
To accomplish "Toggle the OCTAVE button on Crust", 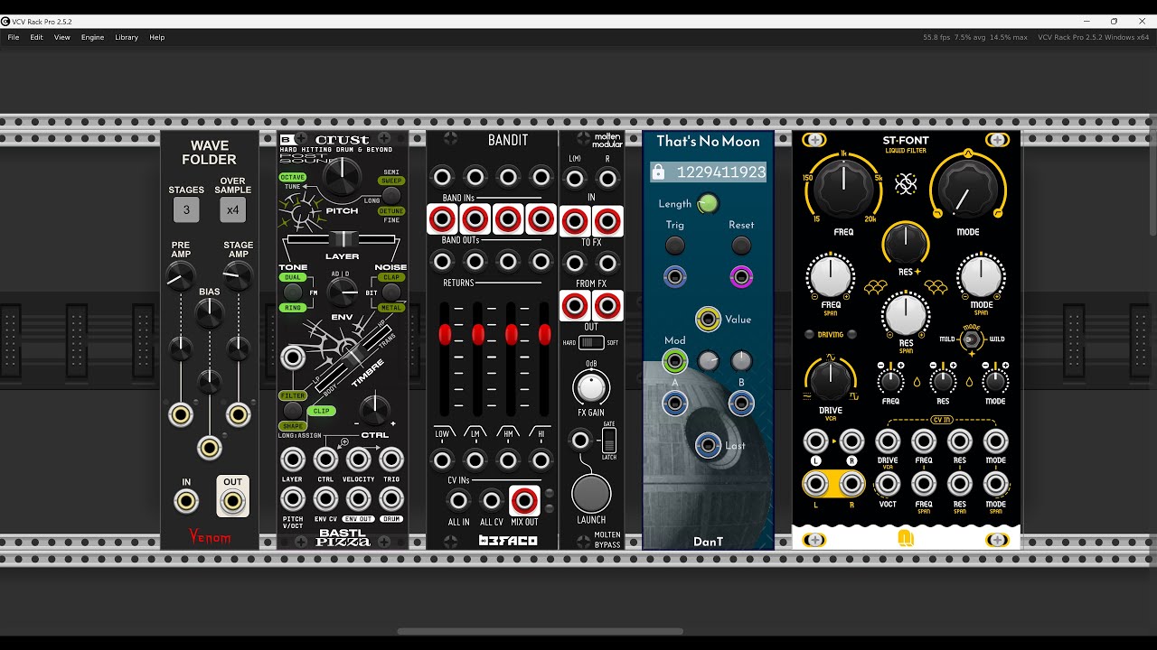I will click(292, 177).
